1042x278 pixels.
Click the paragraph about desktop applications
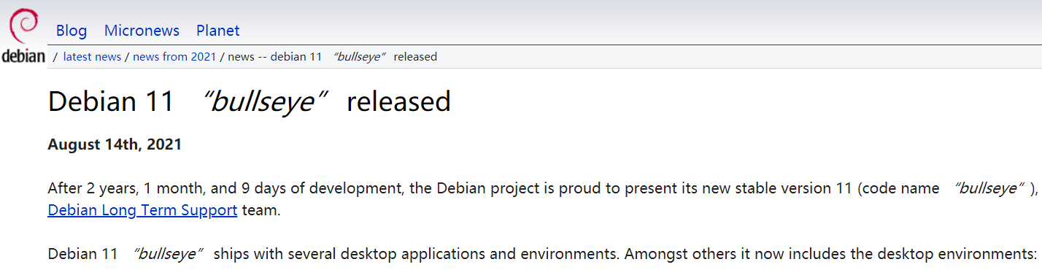(543, 254)
